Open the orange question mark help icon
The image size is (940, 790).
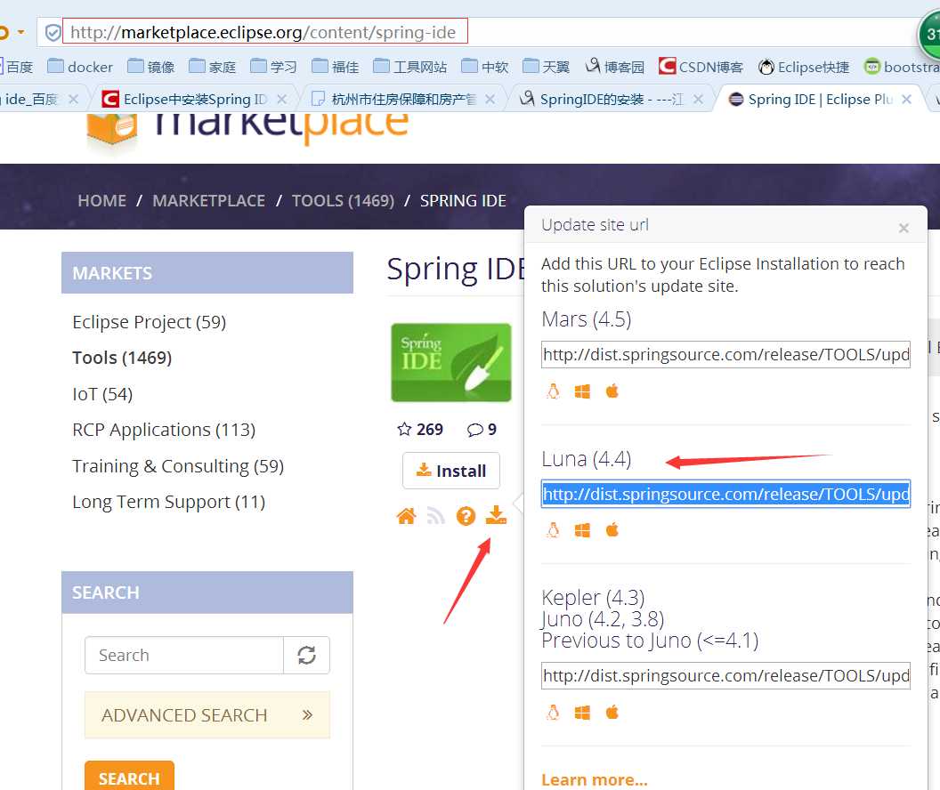[466, 516]
